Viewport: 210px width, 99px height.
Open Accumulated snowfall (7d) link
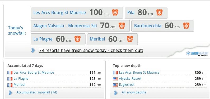click(x=37, y=92)
